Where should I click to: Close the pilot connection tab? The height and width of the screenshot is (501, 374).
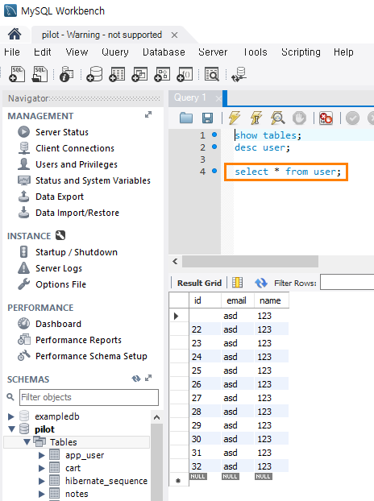point(174,35)
